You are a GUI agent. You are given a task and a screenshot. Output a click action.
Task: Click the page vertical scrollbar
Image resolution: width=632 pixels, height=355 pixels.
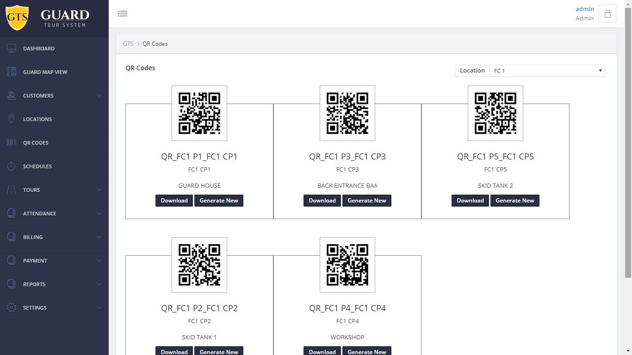628,139
